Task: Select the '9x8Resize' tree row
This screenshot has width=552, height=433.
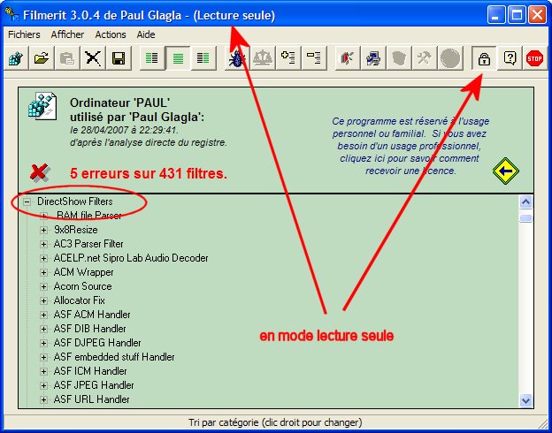Action: 76,230
